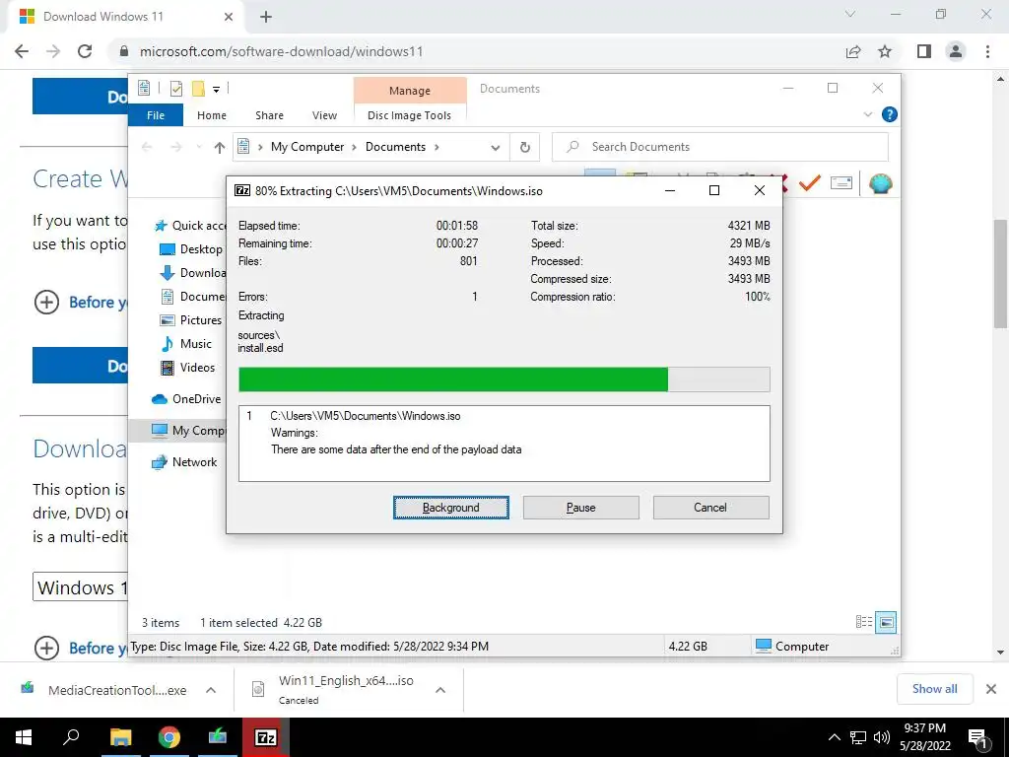Viewport: 1009px width, 757px height.
Task: Open Chrome profile avatar menu
Action: (x=956, y=51)
